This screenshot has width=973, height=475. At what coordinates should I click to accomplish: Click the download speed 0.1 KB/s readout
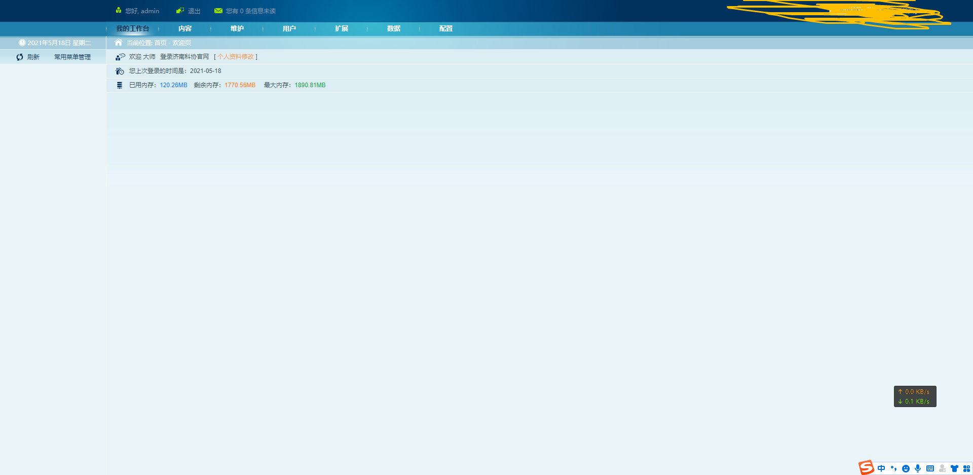[915, 401]
